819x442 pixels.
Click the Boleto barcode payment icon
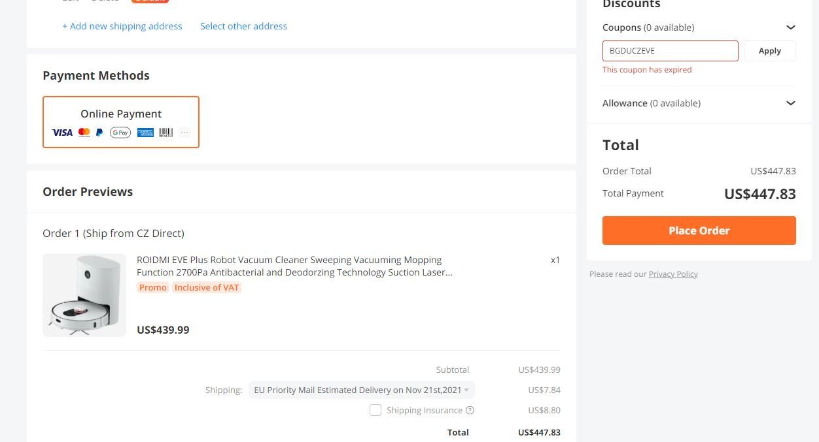click(x=166, y=133)
